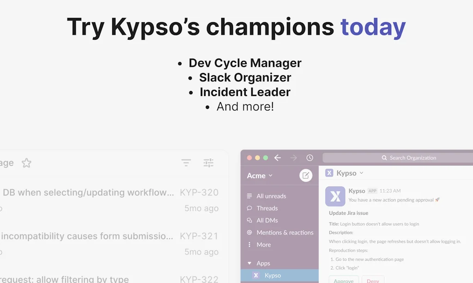Click the Threads speech bubble icon
This screenshot has width=473, height=283.
[x=250, y=208]
